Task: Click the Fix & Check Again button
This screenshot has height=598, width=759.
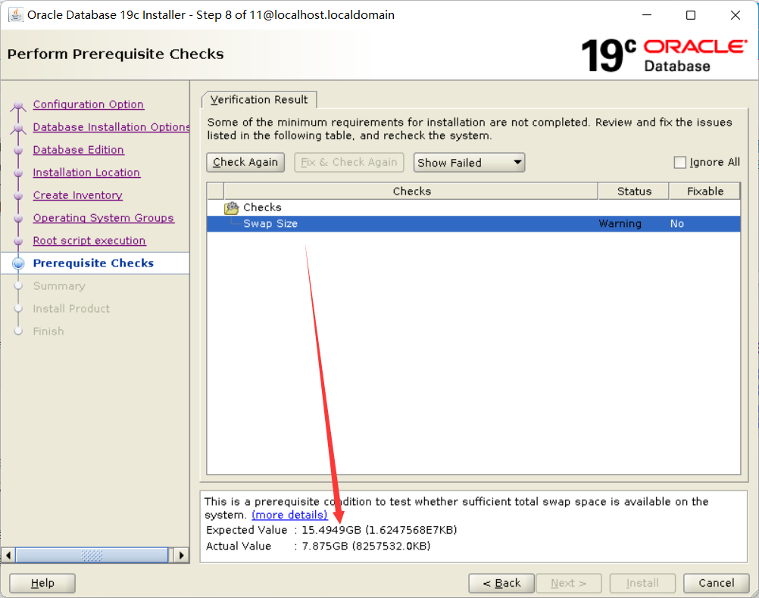Action: pos(349,162)
